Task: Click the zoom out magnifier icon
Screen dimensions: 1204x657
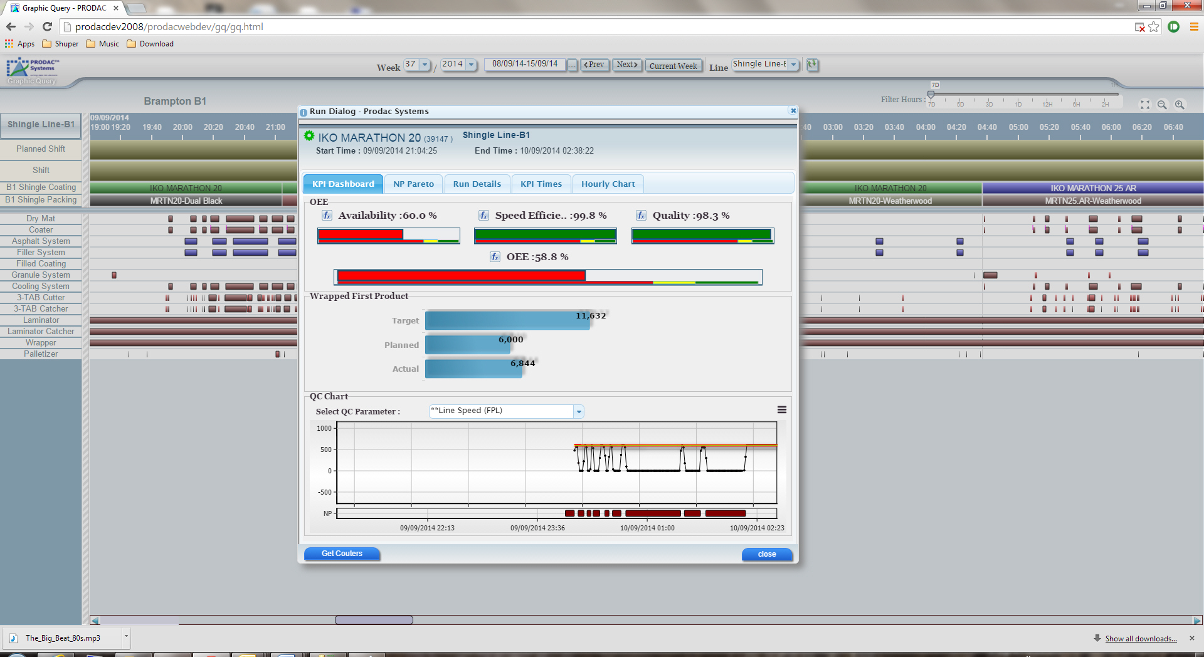Action: pos(1162,105)
